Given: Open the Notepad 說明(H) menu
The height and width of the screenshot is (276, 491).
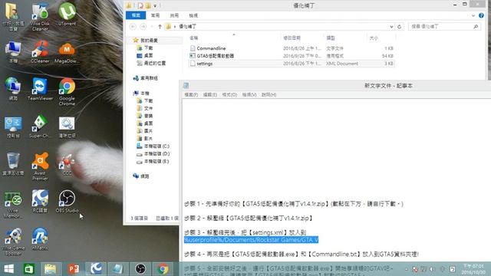Looking at the screenshot, I should 269,95.
